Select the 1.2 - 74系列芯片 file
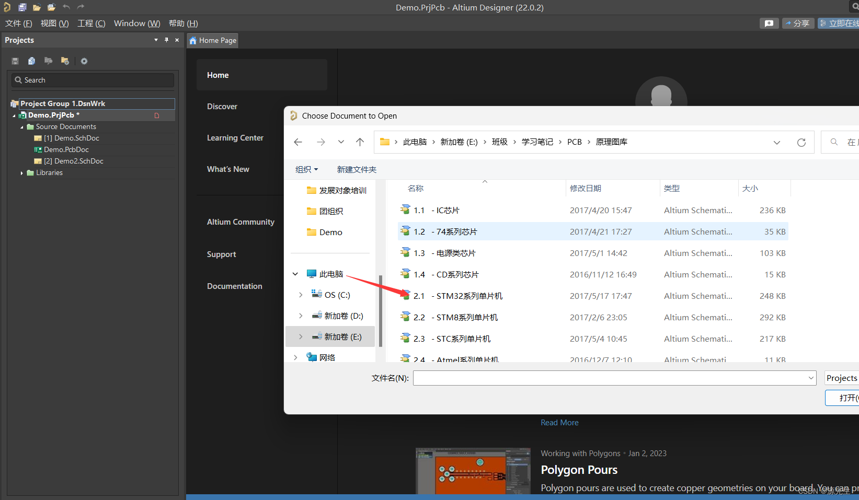Viewport: 859px width, 500px height. pyautogui.click(x=593, y=231)
